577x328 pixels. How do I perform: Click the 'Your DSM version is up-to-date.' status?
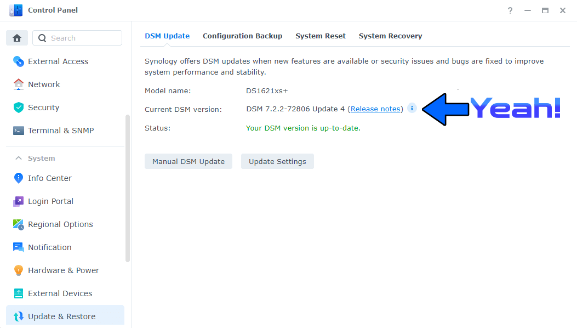[x=303, y=128]
